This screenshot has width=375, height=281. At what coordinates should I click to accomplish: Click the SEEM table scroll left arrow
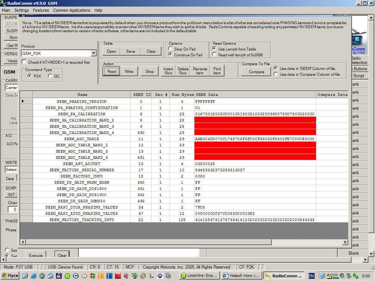[x=23, y=242]
